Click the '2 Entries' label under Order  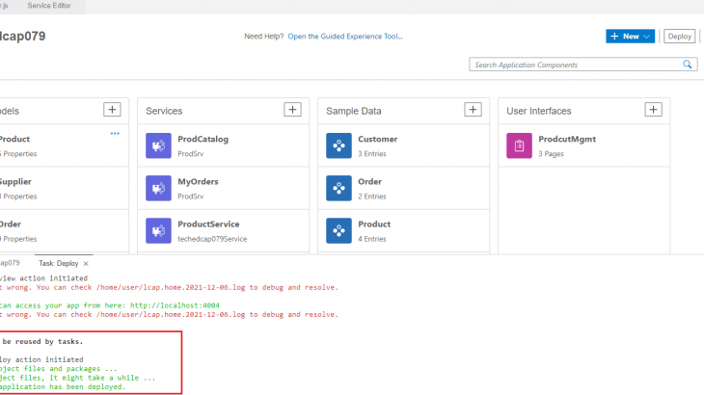pos(372,197)
